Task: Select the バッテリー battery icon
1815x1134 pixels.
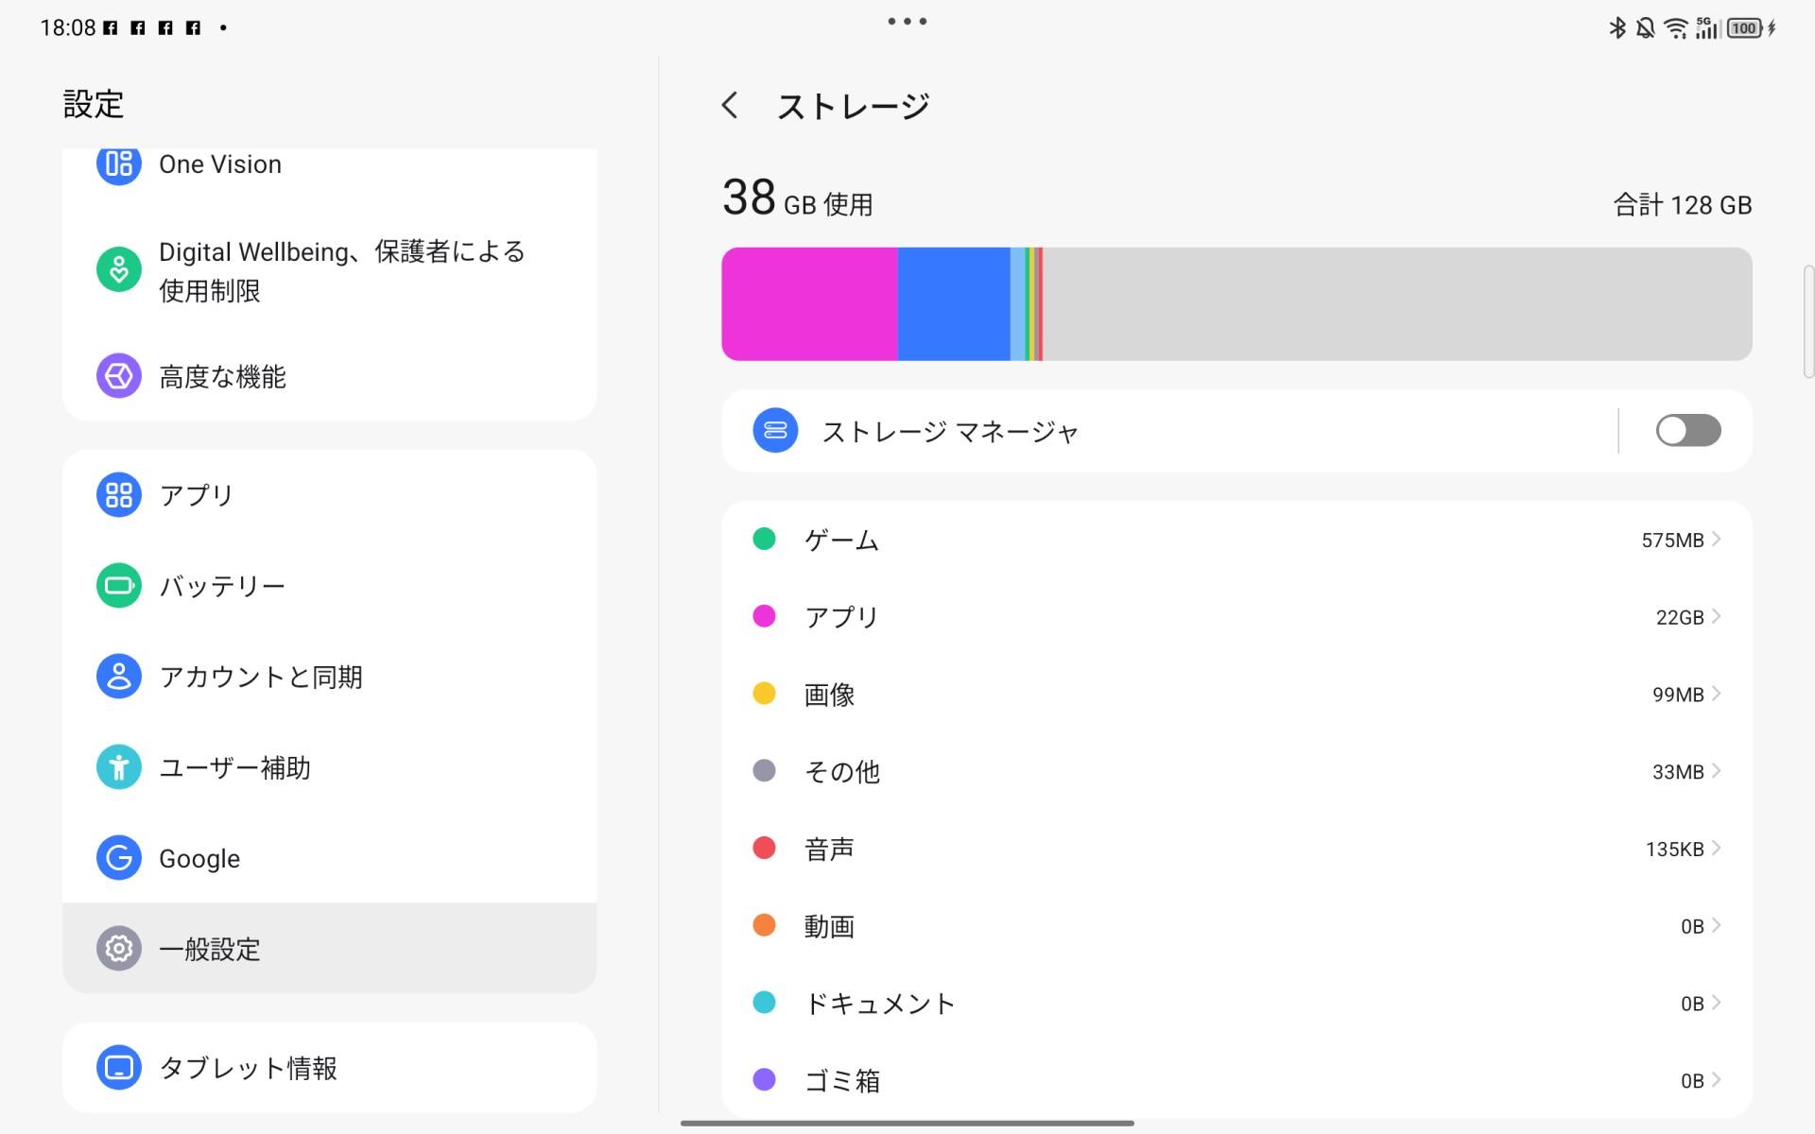Action: click(117, 585)
